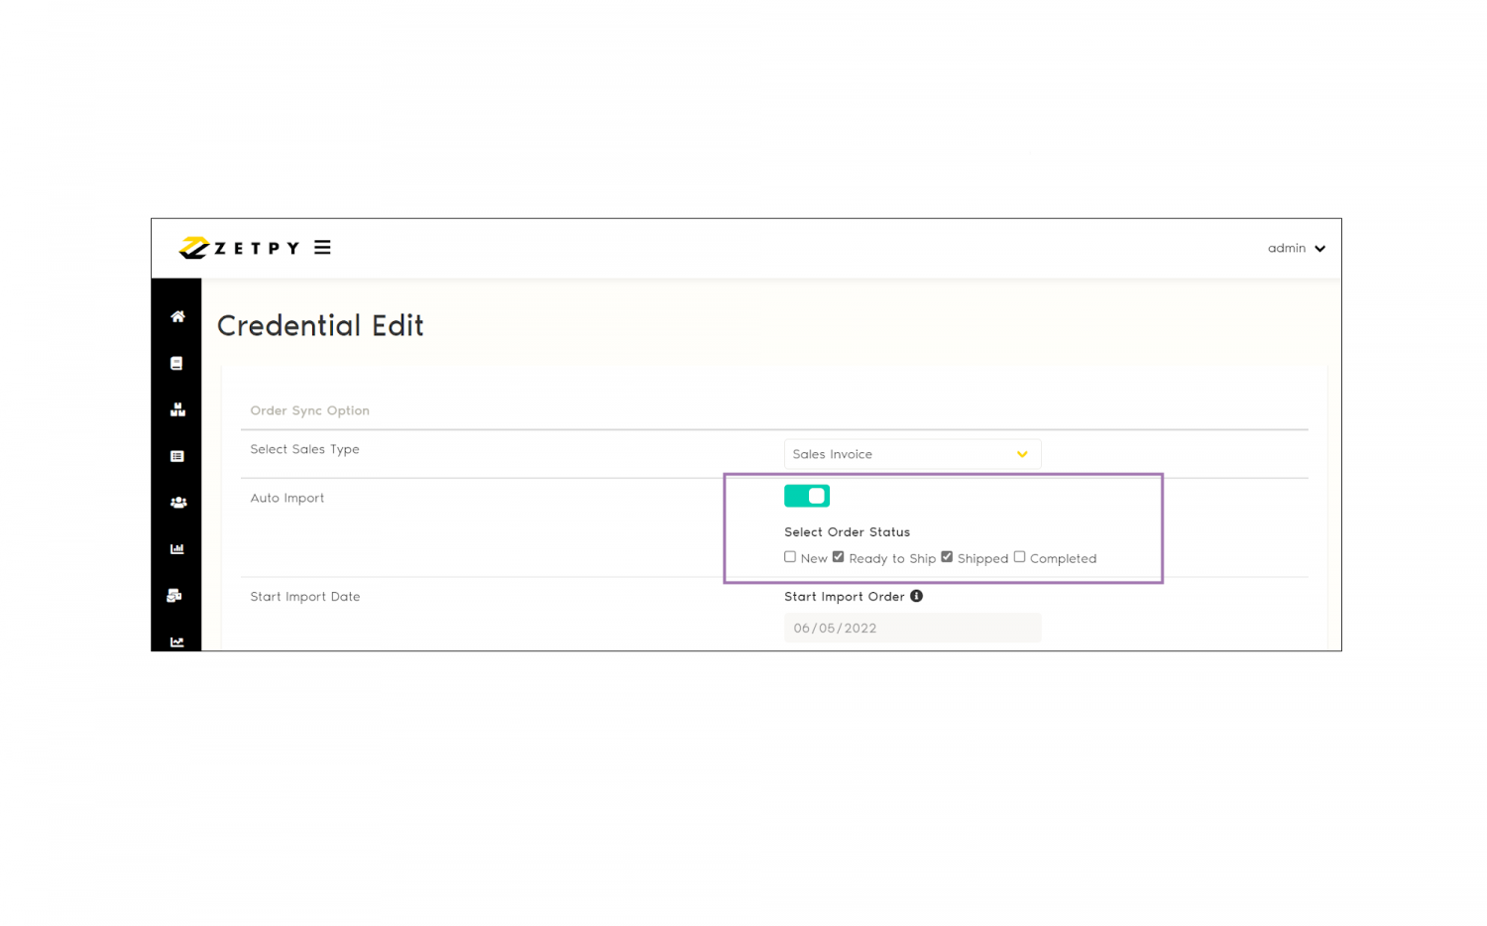Open the products/inventory boxes icon
This screenshot has width=1487, height=926.
click(x=176, y=408)
